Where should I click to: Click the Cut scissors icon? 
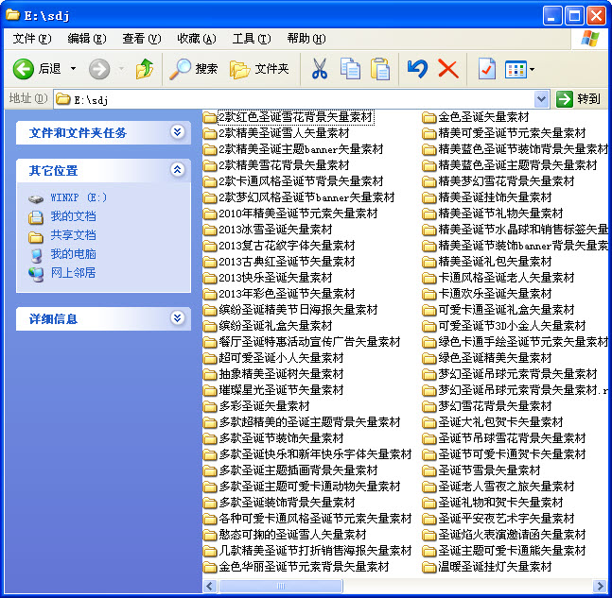[x=320, y=69]
